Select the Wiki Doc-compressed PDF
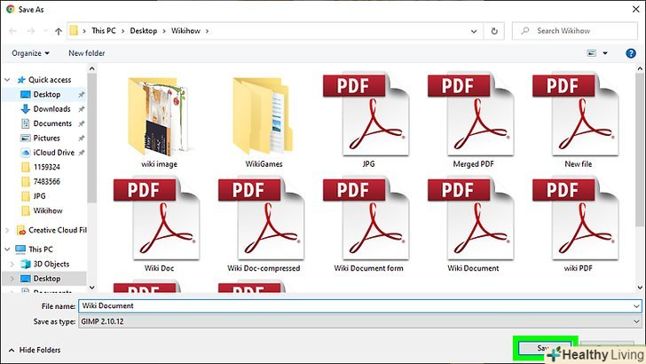646x364 pixels. tap(264, 226)
